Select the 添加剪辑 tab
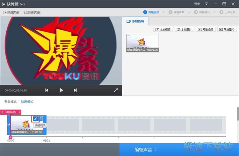The image size is (239, 156). click(x=135, y=21)
